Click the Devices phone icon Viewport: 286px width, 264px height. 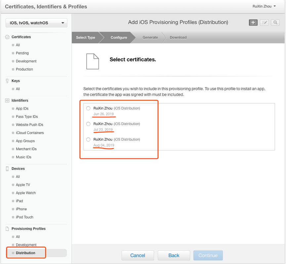coord(7,169)
